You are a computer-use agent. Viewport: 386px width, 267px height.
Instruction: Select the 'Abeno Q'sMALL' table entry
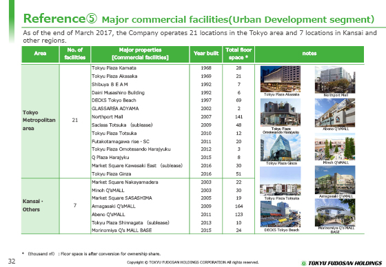(108, 215)
